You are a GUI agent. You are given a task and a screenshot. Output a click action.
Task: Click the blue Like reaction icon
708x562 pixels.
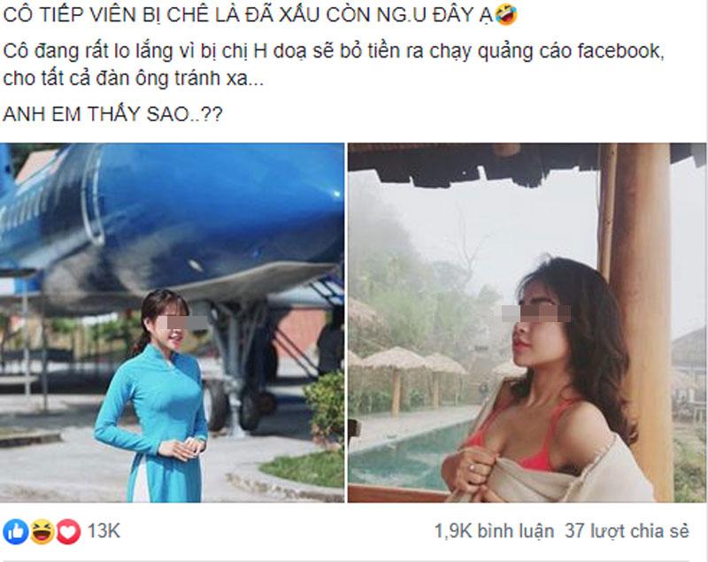pyautogui.click(x=16, y=531)
